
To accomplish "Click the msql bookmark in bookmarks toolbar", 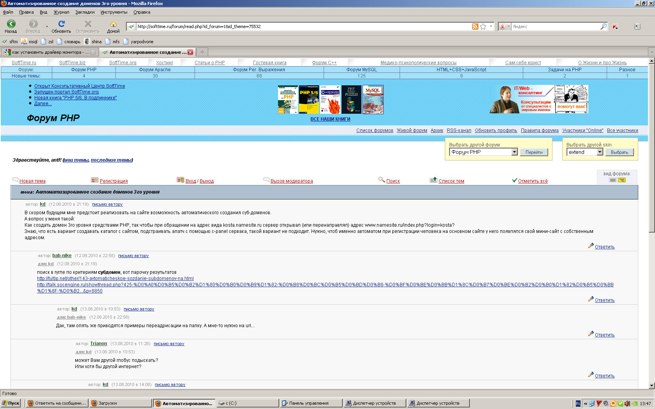I will pos(30,42).
